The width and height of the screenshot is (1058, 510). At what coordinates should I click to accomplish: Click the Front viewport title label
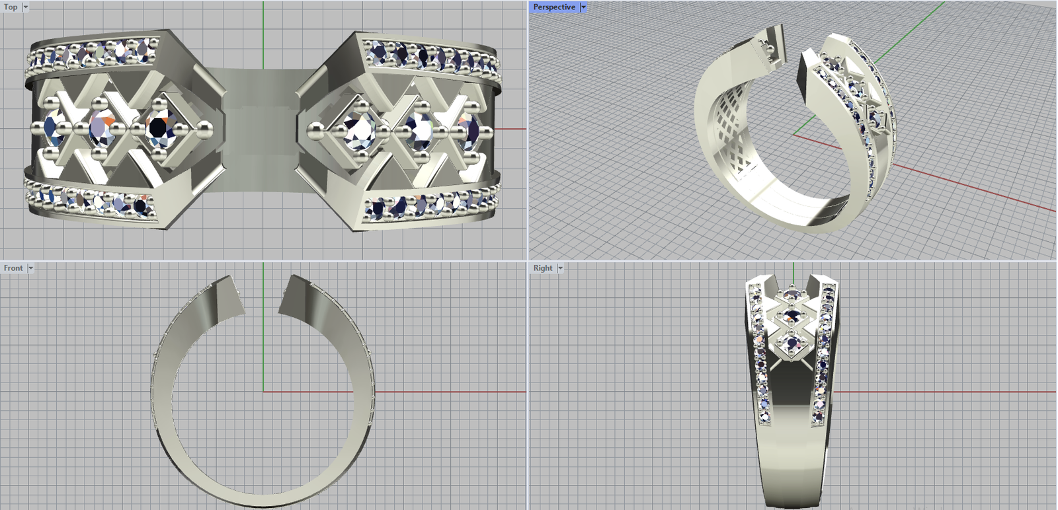[x=13, y=268]
